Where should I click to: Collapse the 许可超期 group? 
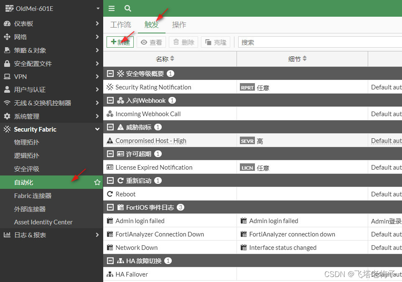point(110,154)
